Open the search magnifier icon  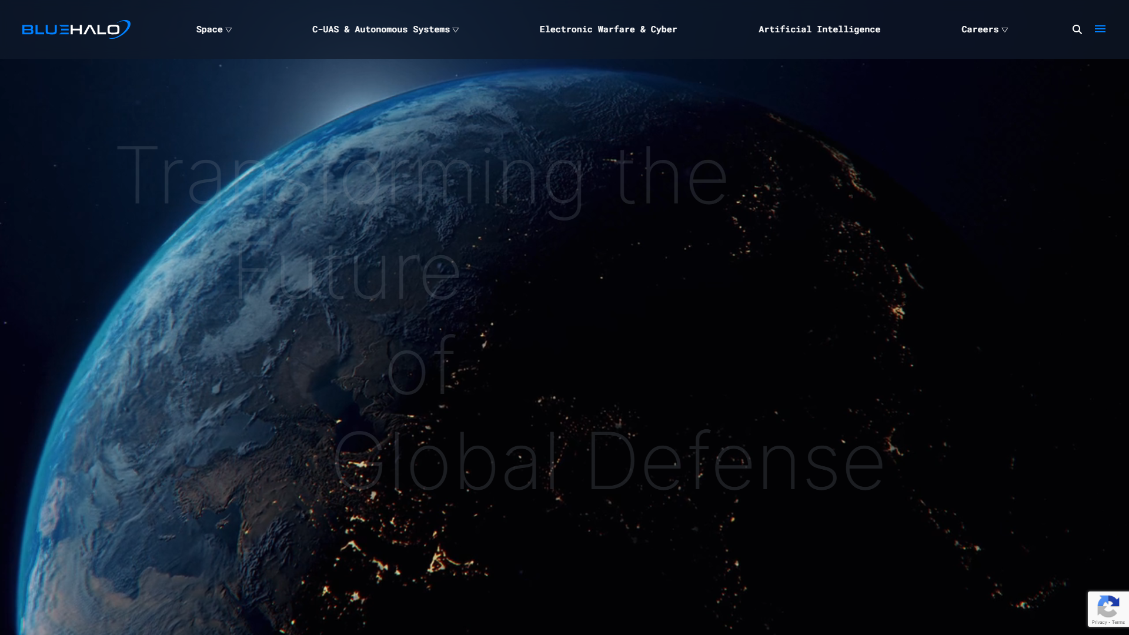coord(1077,29)
